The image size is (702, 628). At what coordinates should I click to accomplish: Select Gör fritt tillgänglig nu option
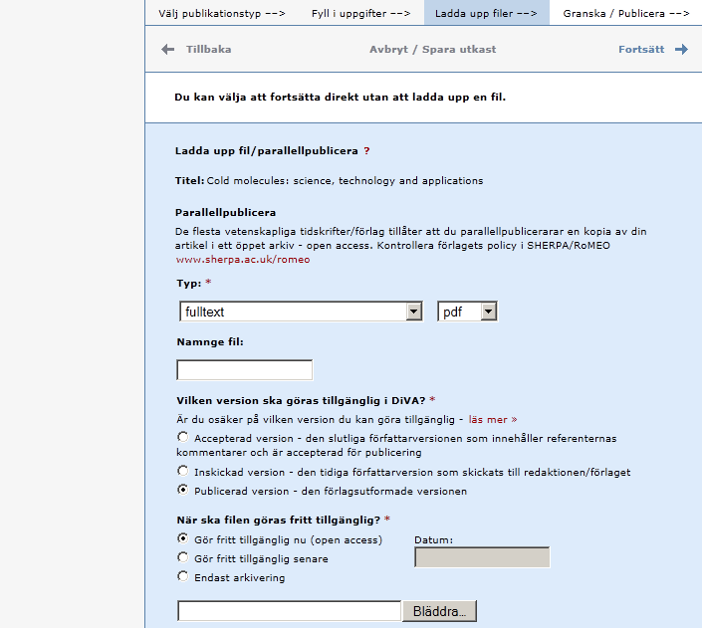182,538
